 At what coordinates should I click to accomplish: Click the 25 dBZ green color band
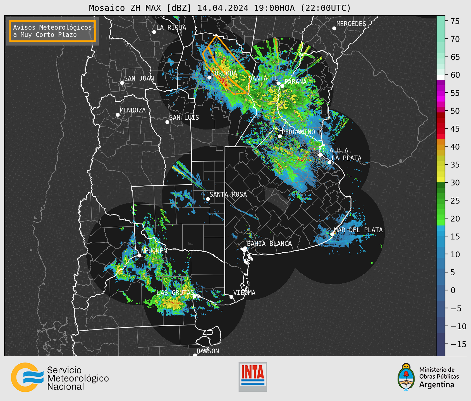pyautogui.click(x=441, y=201)
